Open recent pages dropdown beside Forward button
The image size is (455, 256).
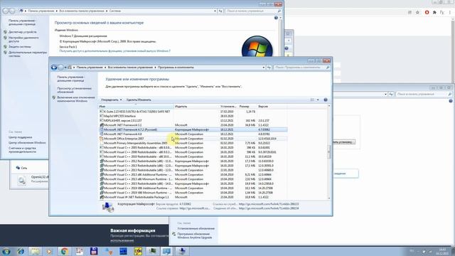pos(65,68)
